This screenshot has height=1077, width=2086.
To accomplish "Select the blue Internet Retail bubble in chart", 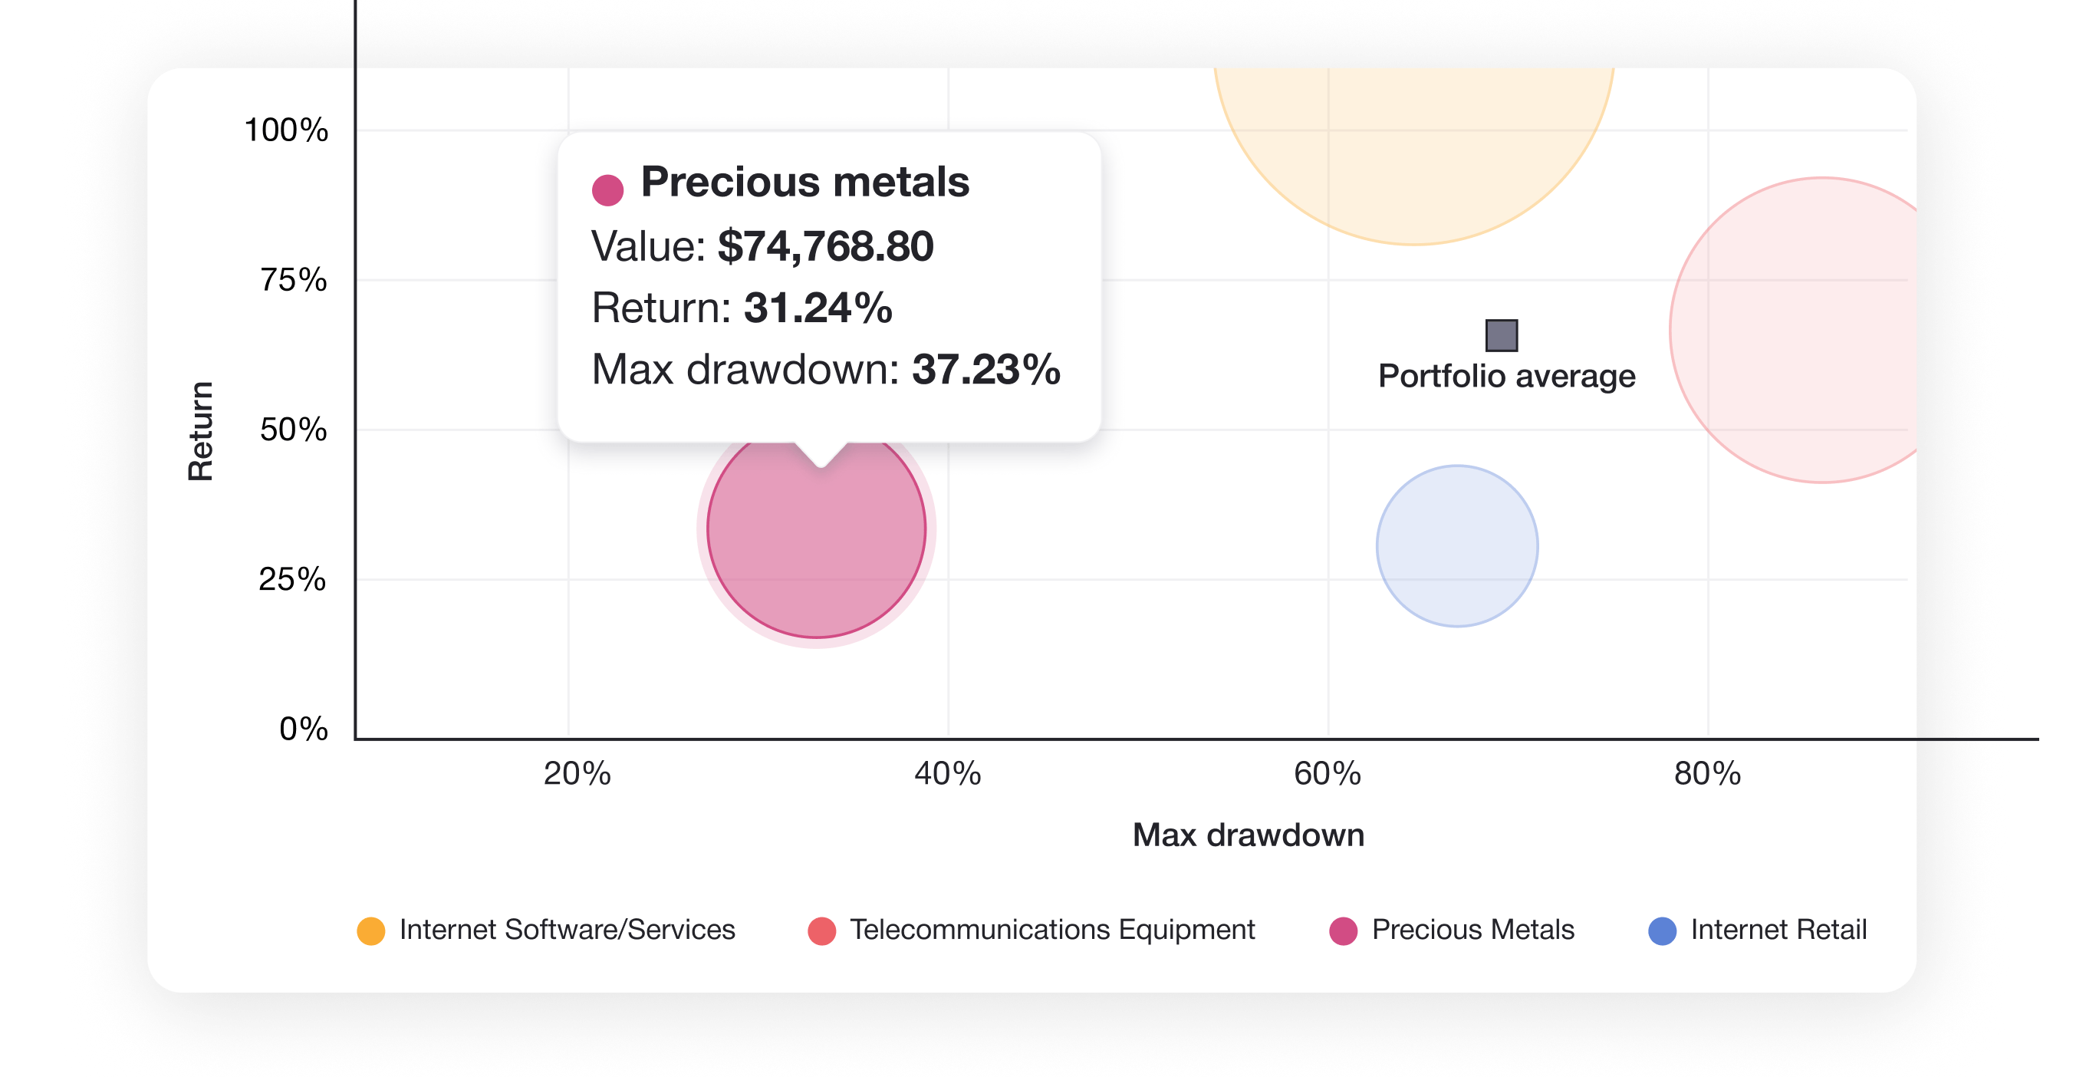I will tap(1457, 546).
